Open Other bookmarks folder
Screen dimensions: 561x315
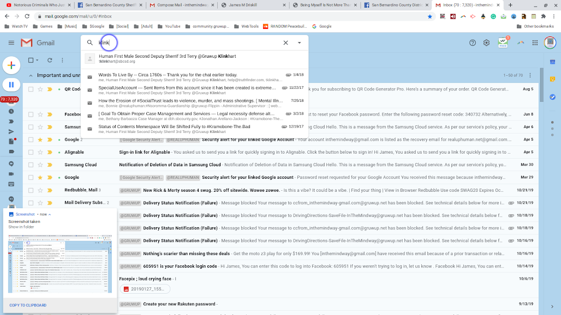point(536,26)
